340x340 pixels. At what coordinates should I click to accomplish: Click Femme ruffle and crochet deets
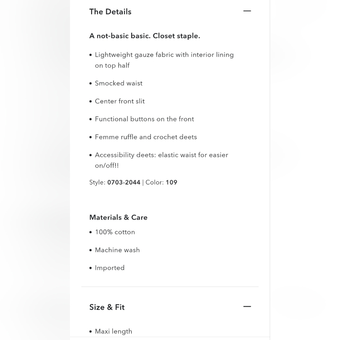[146, 137]
